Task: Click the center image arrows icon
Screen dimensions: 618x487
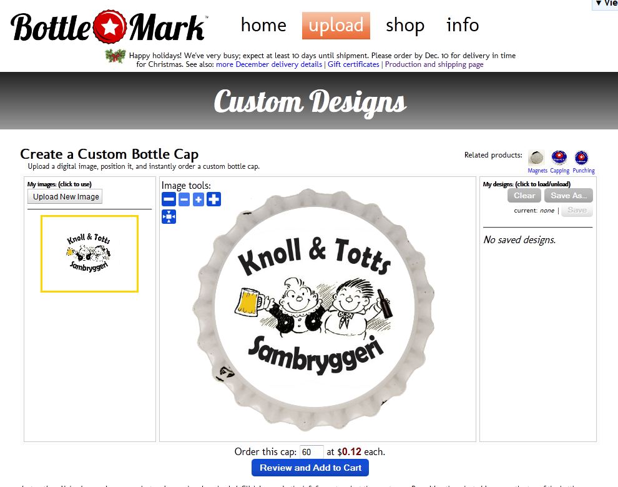Action: [169, 217]
